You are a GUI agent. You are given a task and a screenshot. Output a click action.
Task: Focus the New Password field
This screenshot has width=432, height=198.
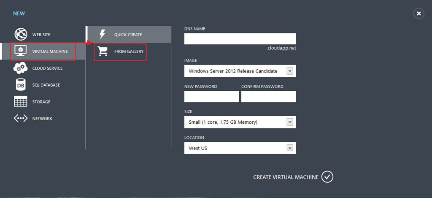[212, 97]
